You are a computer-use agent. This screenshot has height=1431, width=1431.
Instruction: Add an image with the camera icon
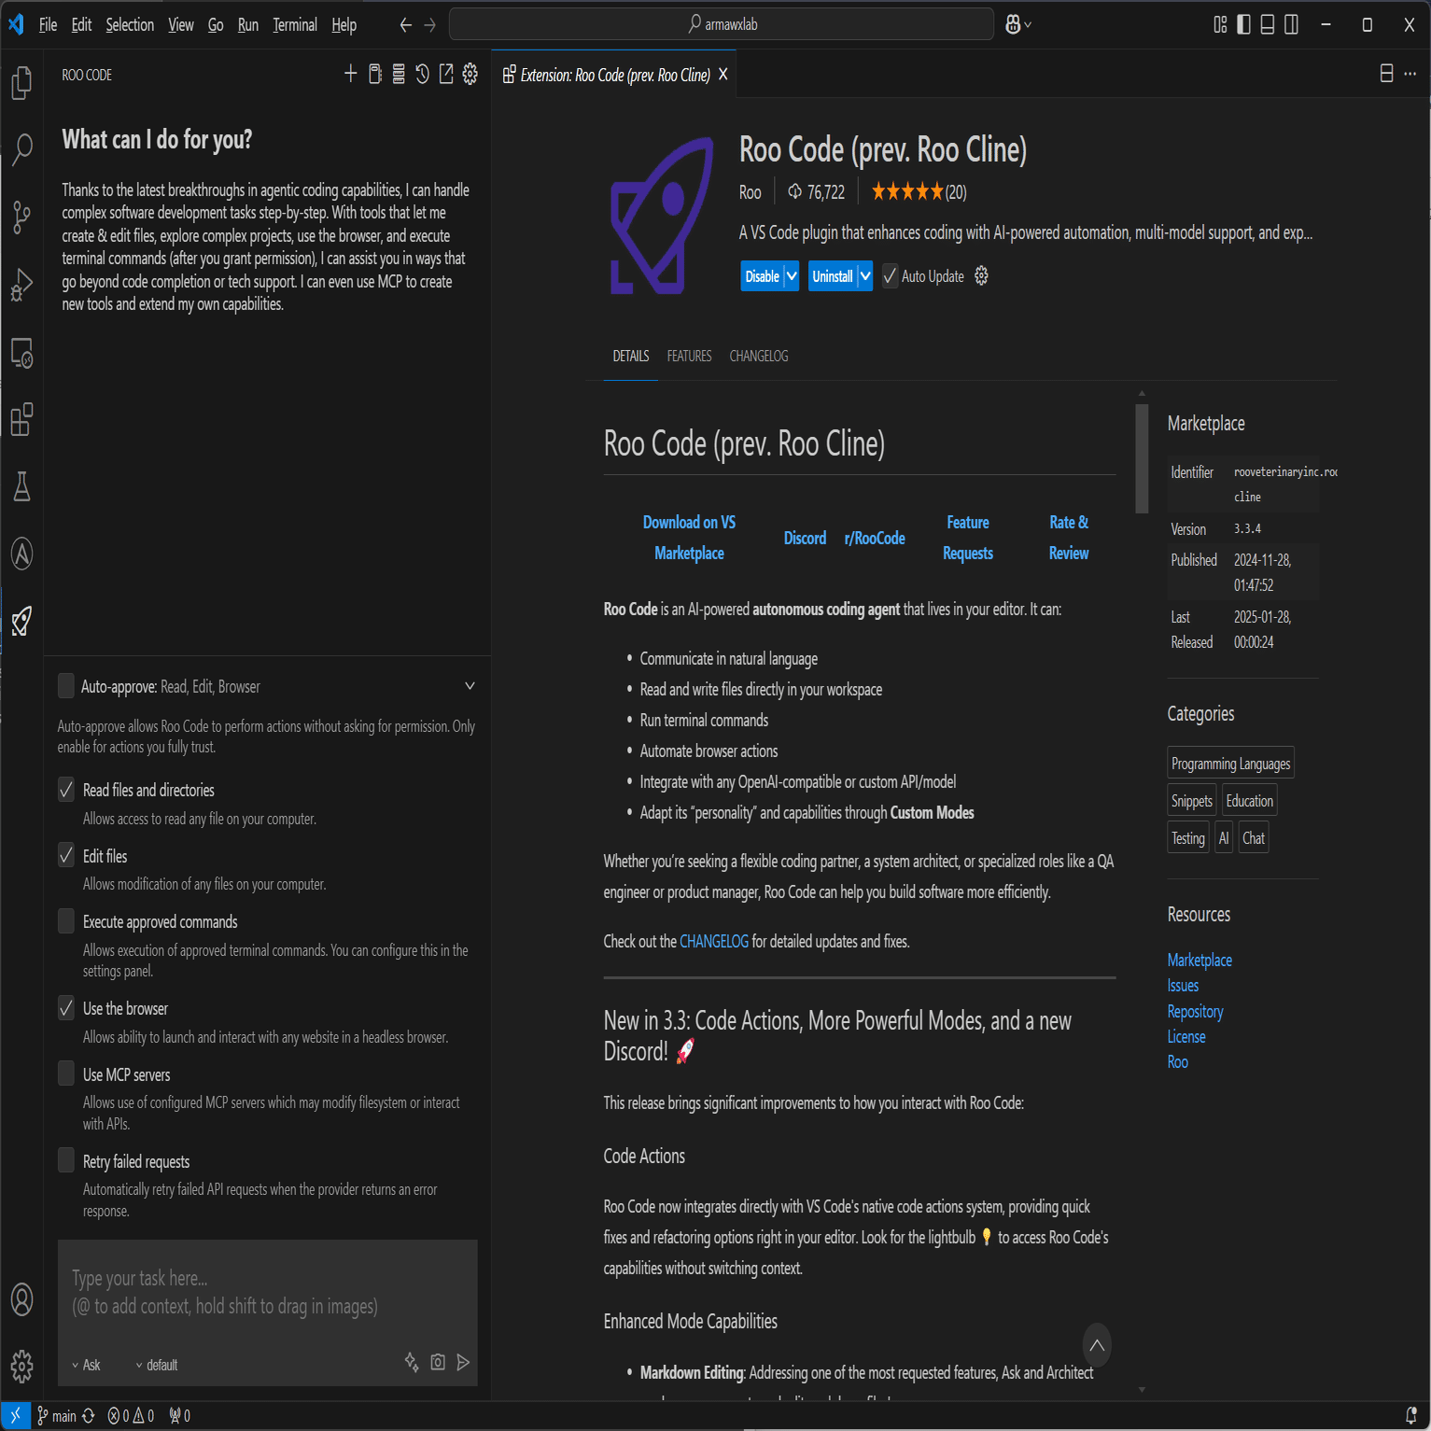[438, 1363]
